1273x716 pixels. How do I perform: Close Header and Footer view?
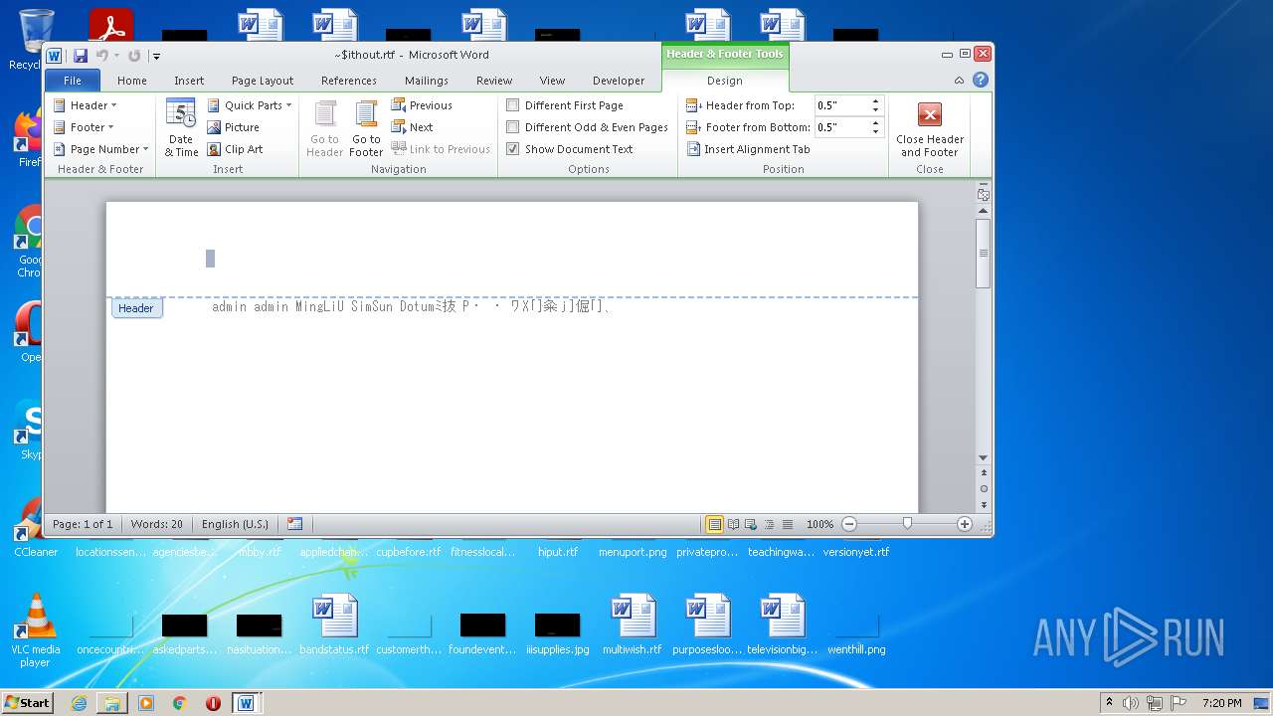(930, 129)
